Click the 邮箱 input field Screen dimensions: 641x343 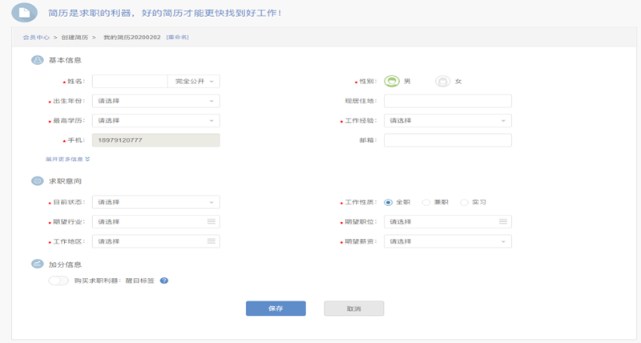(448, 140)
